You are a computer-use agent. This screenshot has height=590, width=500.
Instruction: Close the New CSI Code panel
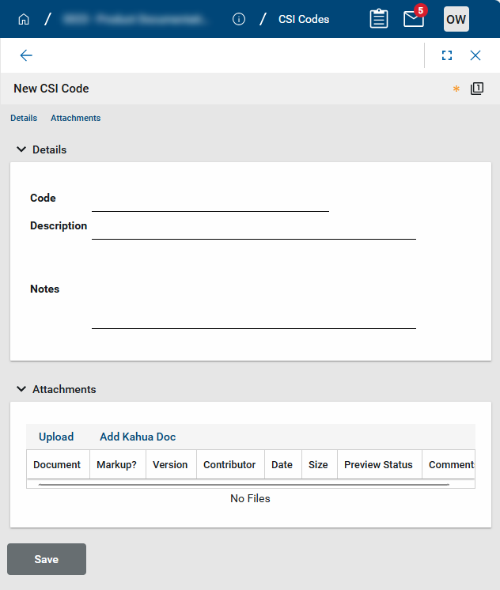click(475, 55)
